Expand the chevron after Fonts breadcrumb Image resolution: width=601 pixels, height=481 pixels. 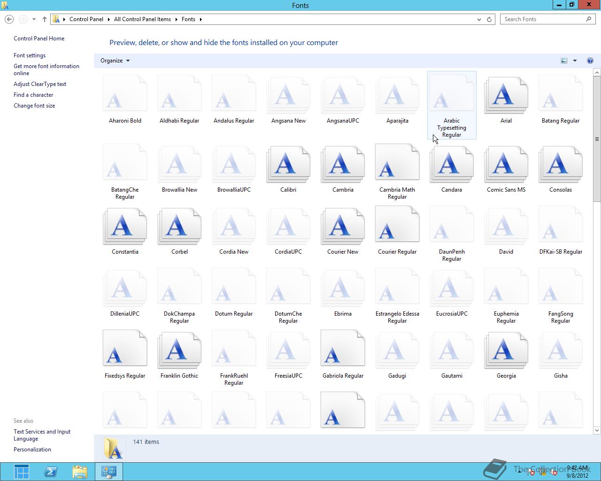tap(200, 19)
